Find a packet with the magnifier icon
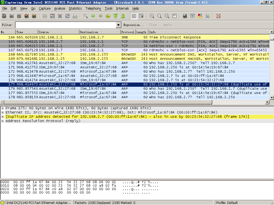 coord(86,16)
